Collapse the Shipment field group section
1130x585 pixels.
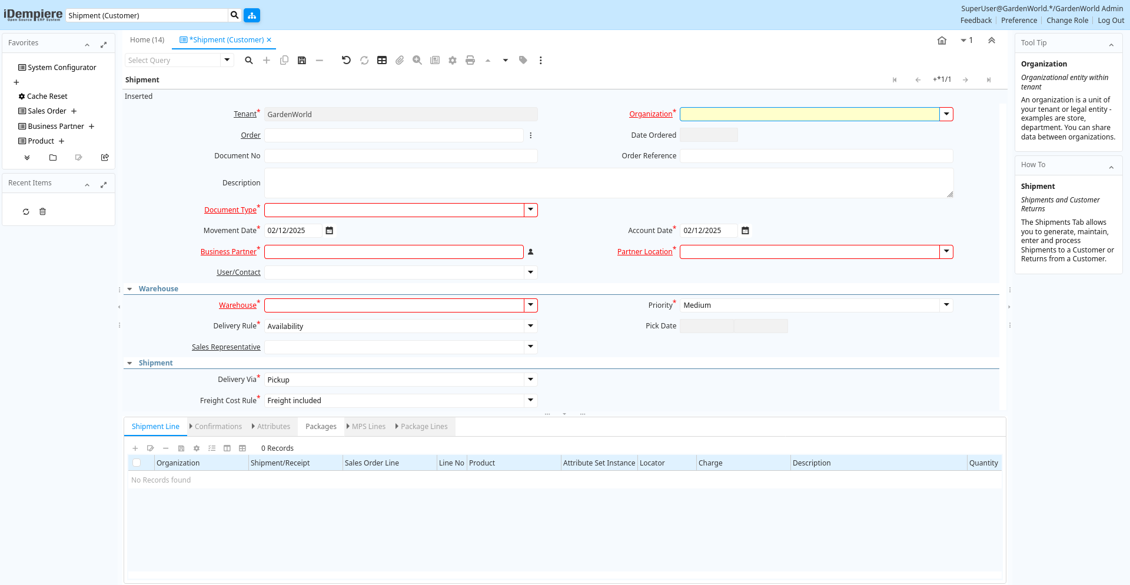[x=130, y=363]
